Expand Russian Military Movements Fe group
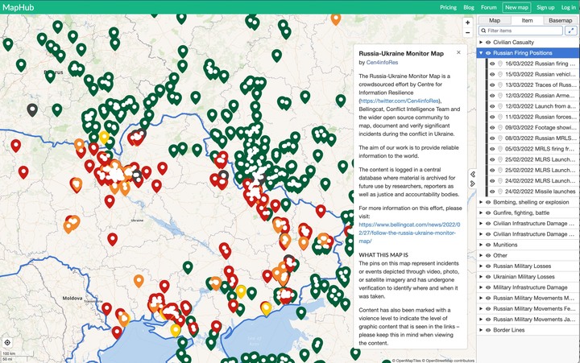 click(481, 308)
